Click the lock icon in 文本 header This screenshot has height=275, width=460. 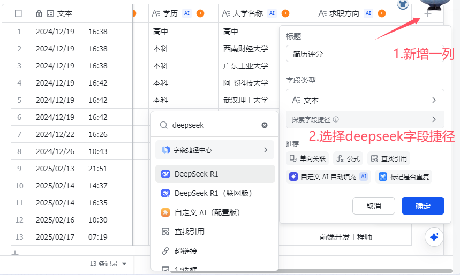39,13
